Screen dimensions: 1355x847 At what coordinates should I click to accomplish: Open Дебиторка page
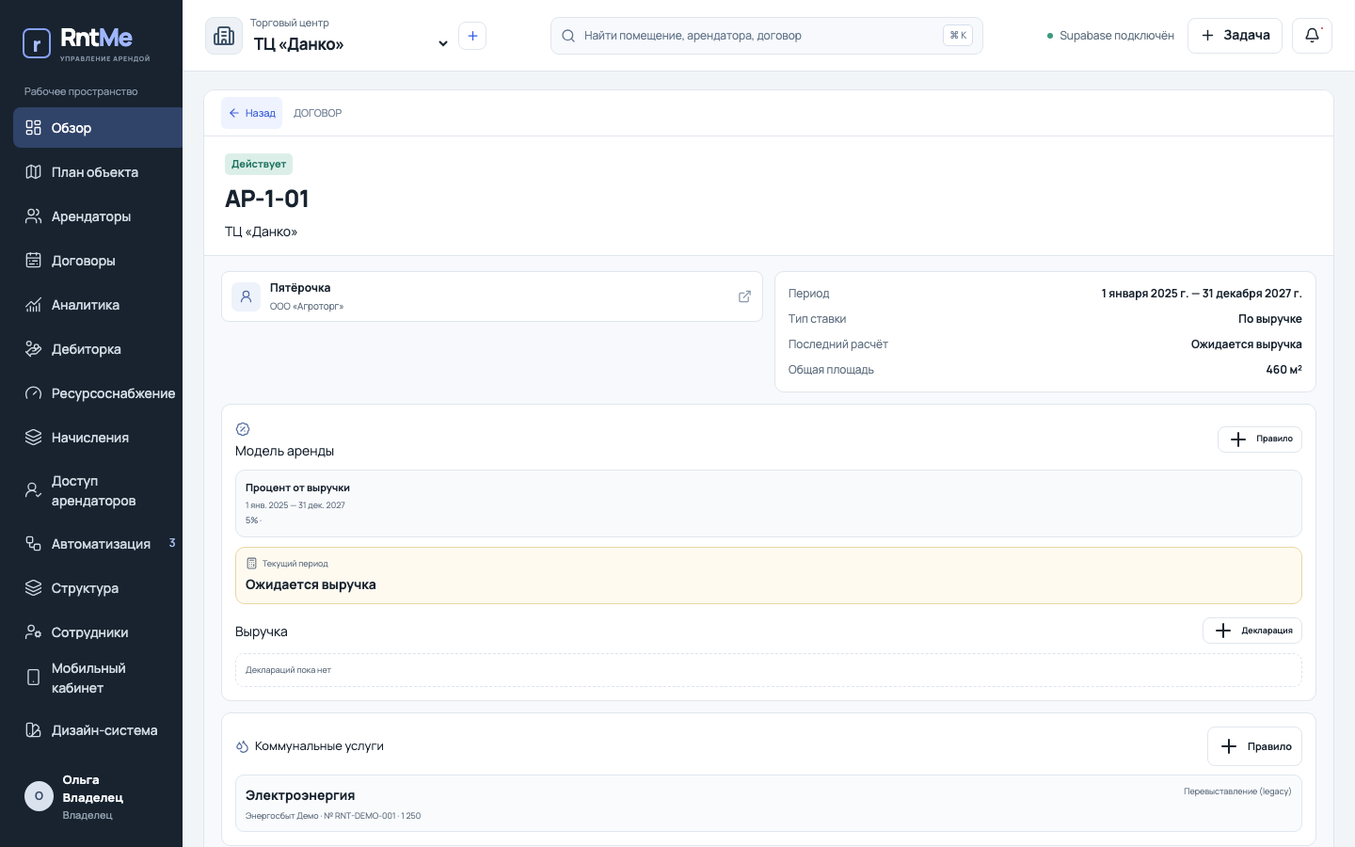[x=98, y=349]
